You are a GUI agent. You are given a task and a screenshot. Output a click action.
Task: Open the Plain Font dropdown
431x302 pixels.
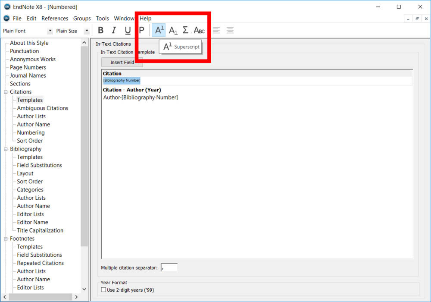click(50, 31)
